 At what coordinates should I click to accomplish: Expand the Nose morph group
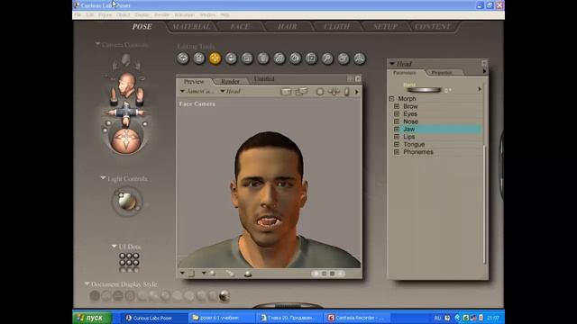coord(397,121)
